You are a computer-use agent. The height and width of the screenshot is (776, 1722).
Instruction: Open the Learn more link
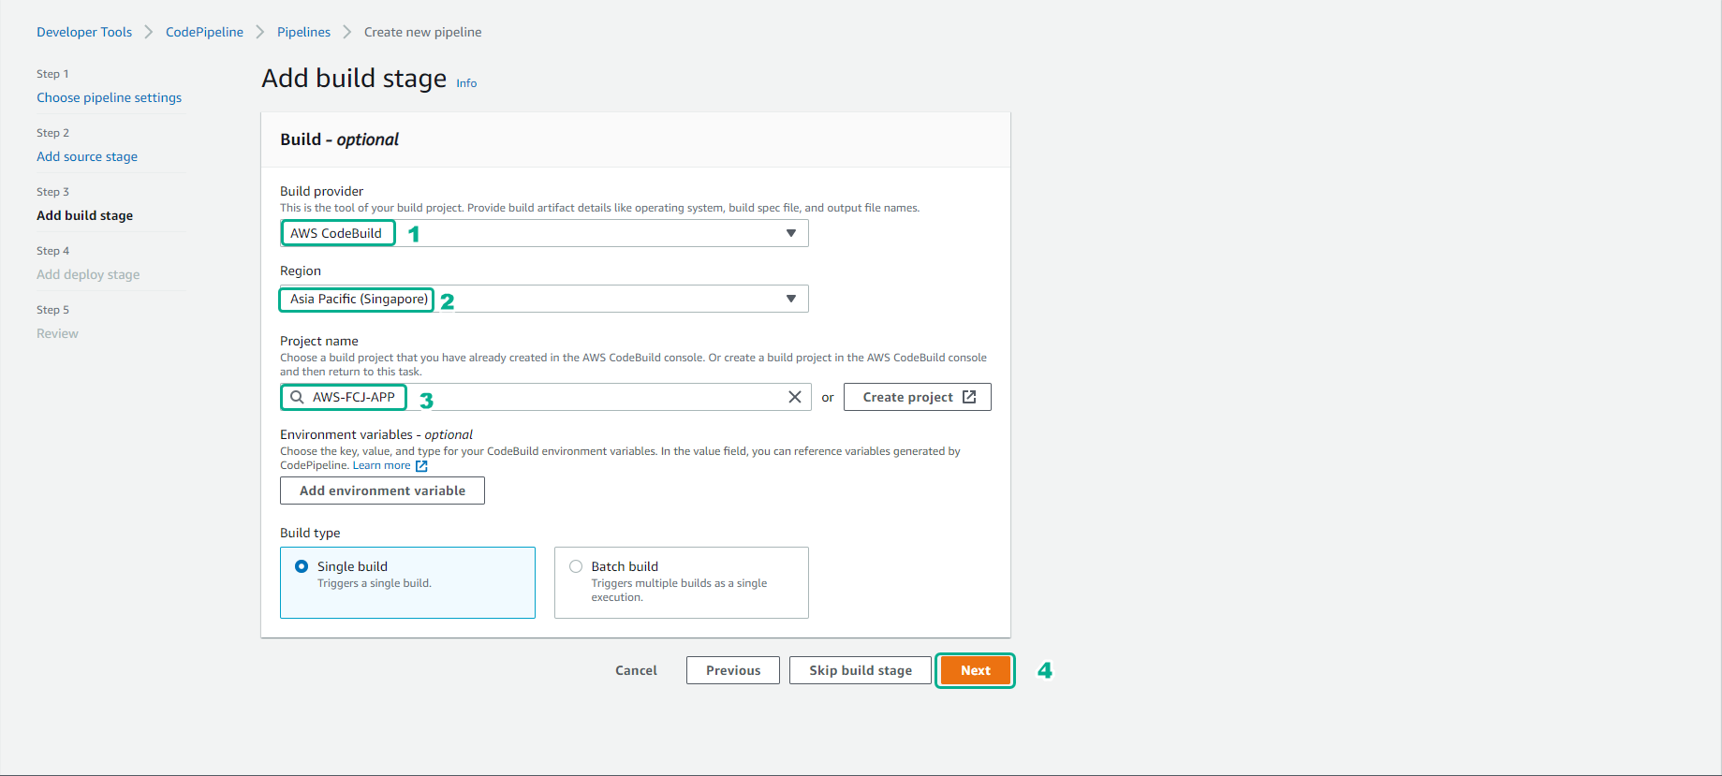pos(381,465)
